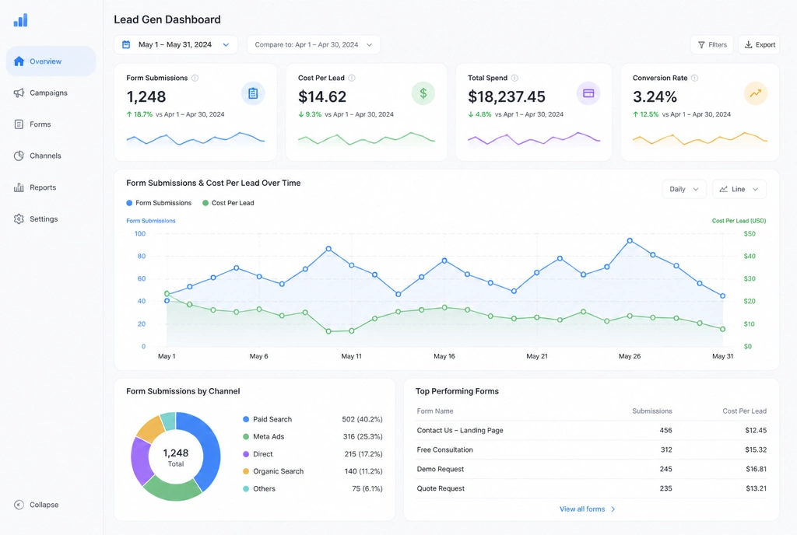Open the Line chart type dropdown

(739, 189)
